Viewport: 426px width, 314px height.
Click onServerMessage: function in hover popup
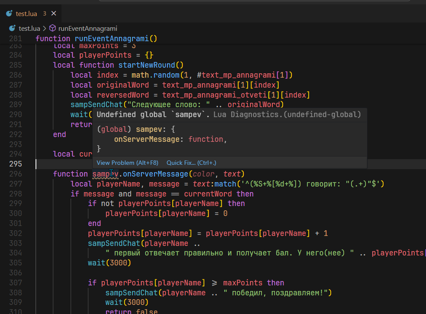pyautogui.click(x=170, y=139)
